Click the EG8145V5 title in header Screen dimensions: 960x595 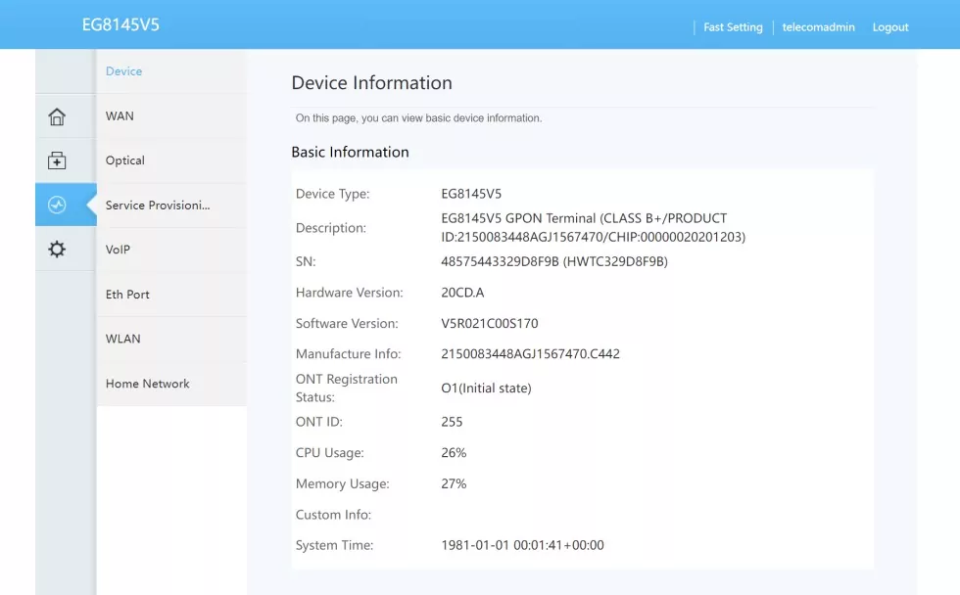[x=120, y=24]
